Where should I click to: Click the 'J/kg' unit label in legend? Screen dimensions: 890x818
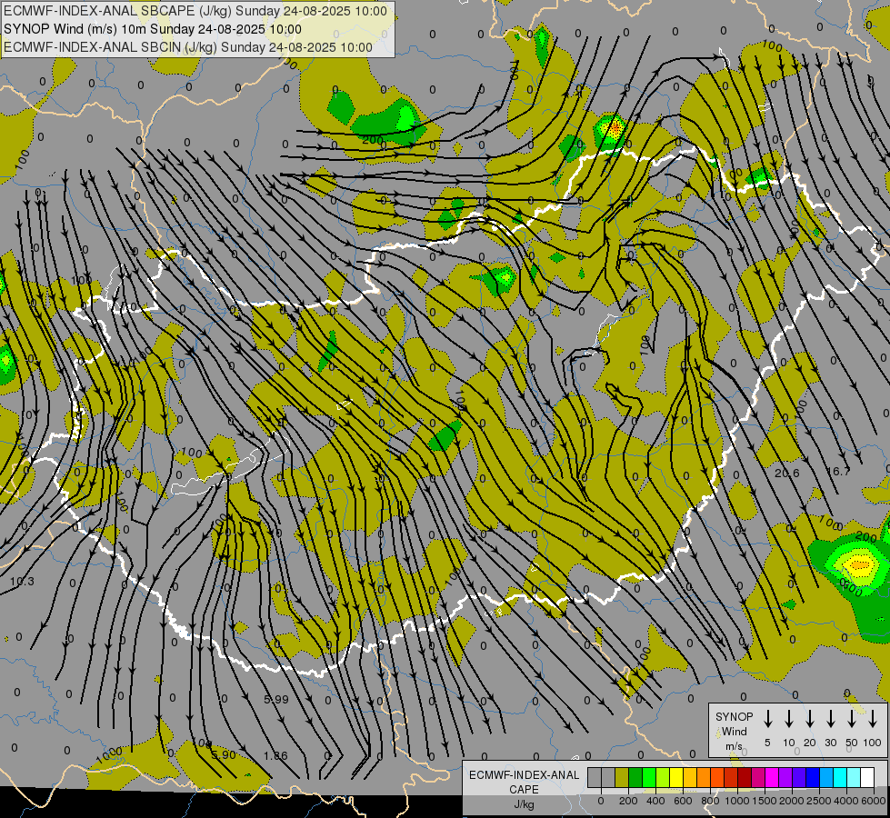click(x=524, y=804)
